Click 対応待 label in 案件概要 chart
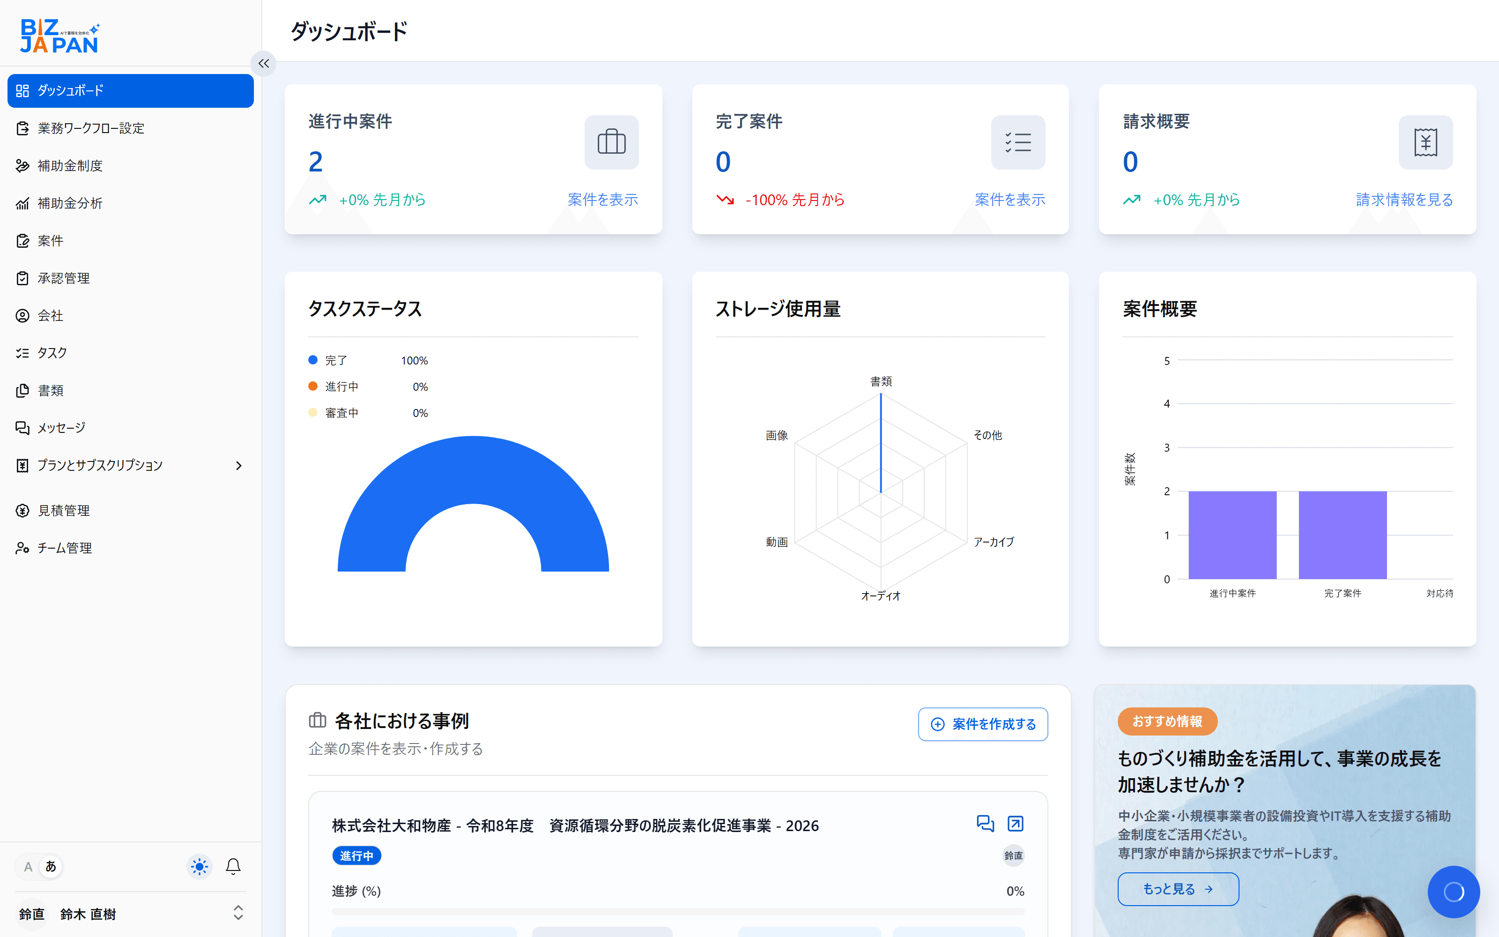 [x=1439, y=593]
